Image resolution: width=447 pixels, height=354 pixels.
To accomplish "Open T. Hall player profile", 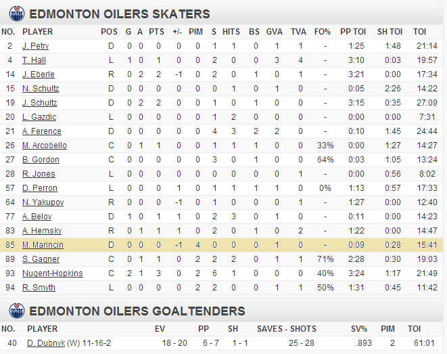I will pos(34,60).
